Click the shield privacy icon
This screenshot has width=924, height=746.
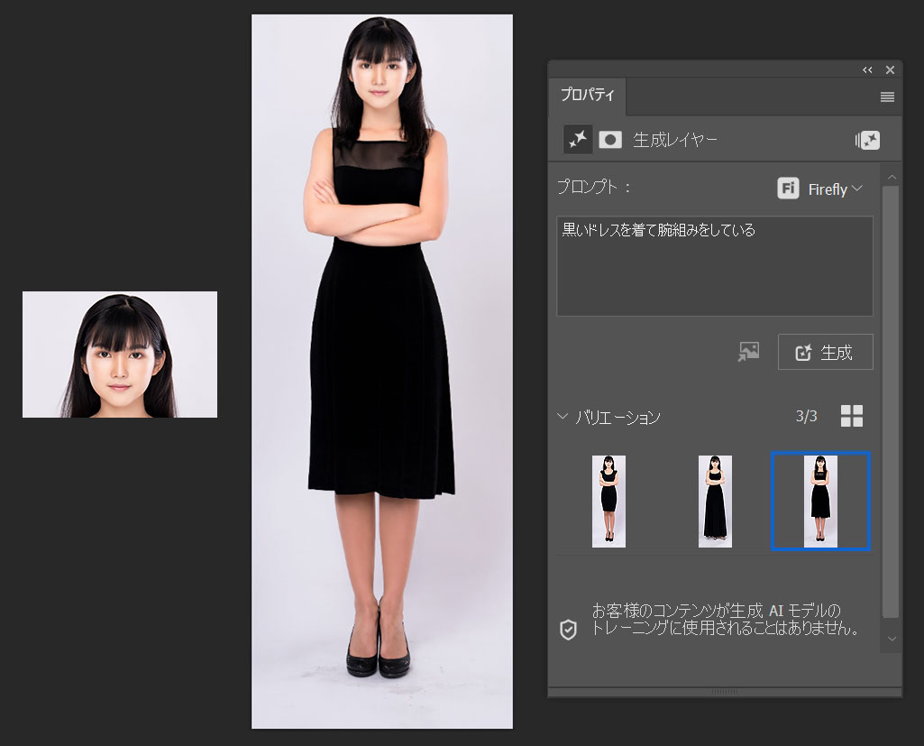(569, 630)
